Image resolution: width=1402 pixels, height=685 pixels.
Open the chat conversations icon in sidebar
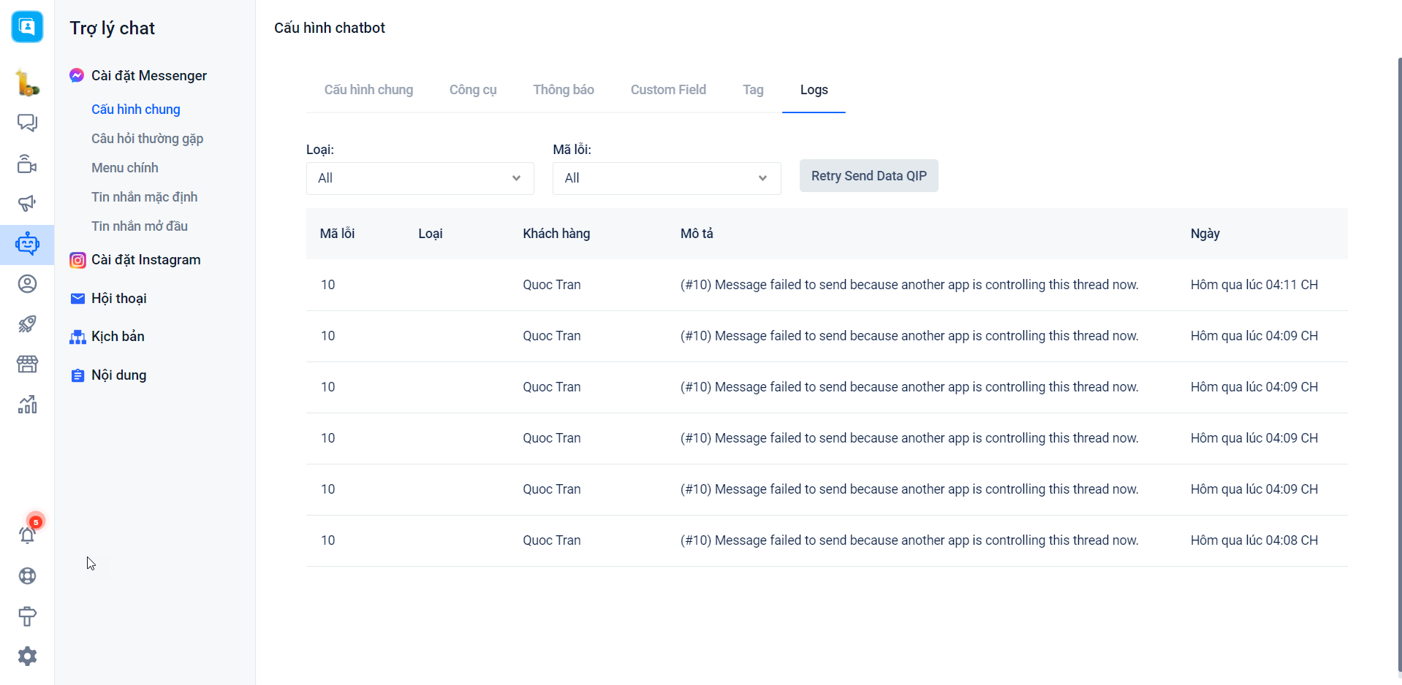pyautogui.click(x=27, y=123)
